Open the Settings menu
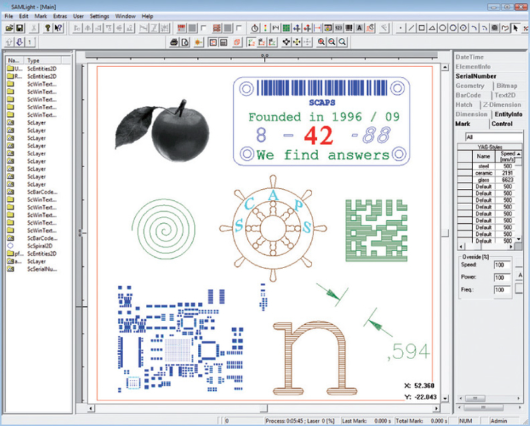This screenshot has height=426, width=530. (100, 16)
